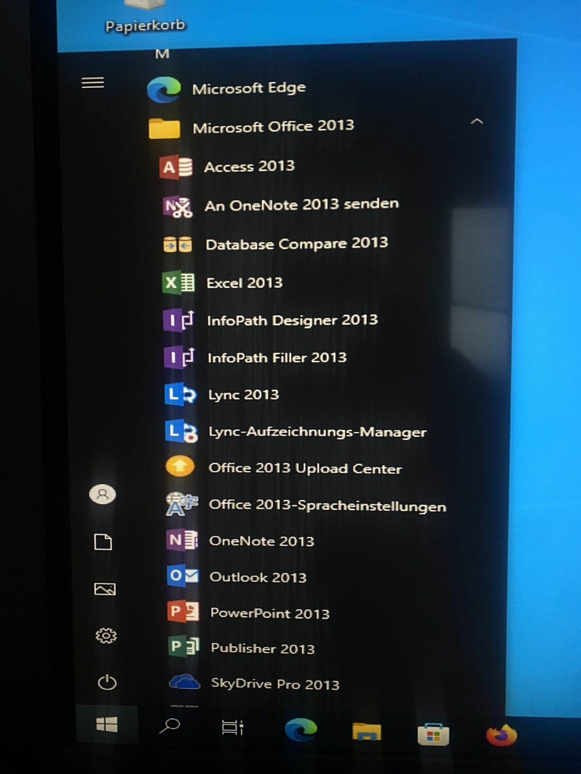The height and width of the screenshot is (774, 581).
Task: Open Microsoft Store from the taskbar
Action: click(x=433, y=734)
